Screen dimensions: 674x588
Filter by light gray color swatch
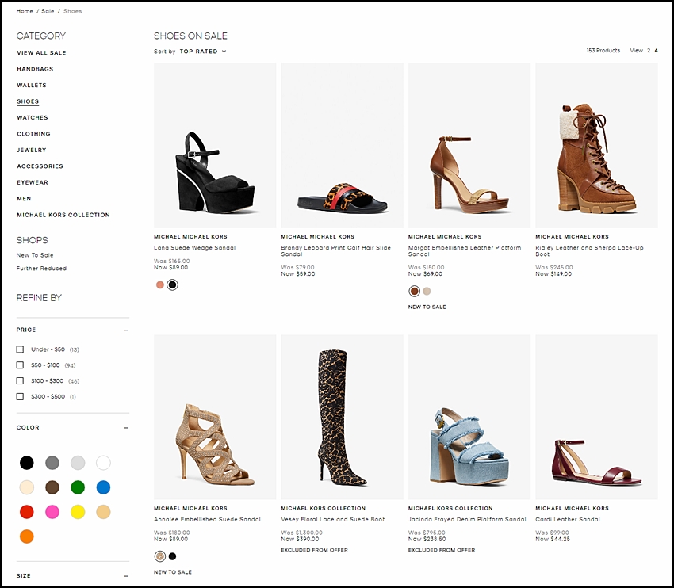(78, 463)
